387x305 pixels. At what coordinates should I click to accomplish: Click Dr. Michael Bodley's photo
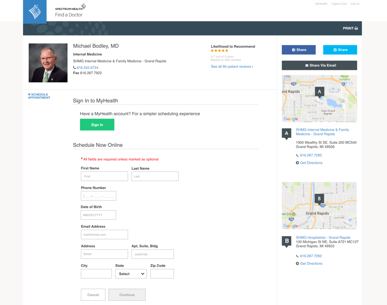point(48,63)
